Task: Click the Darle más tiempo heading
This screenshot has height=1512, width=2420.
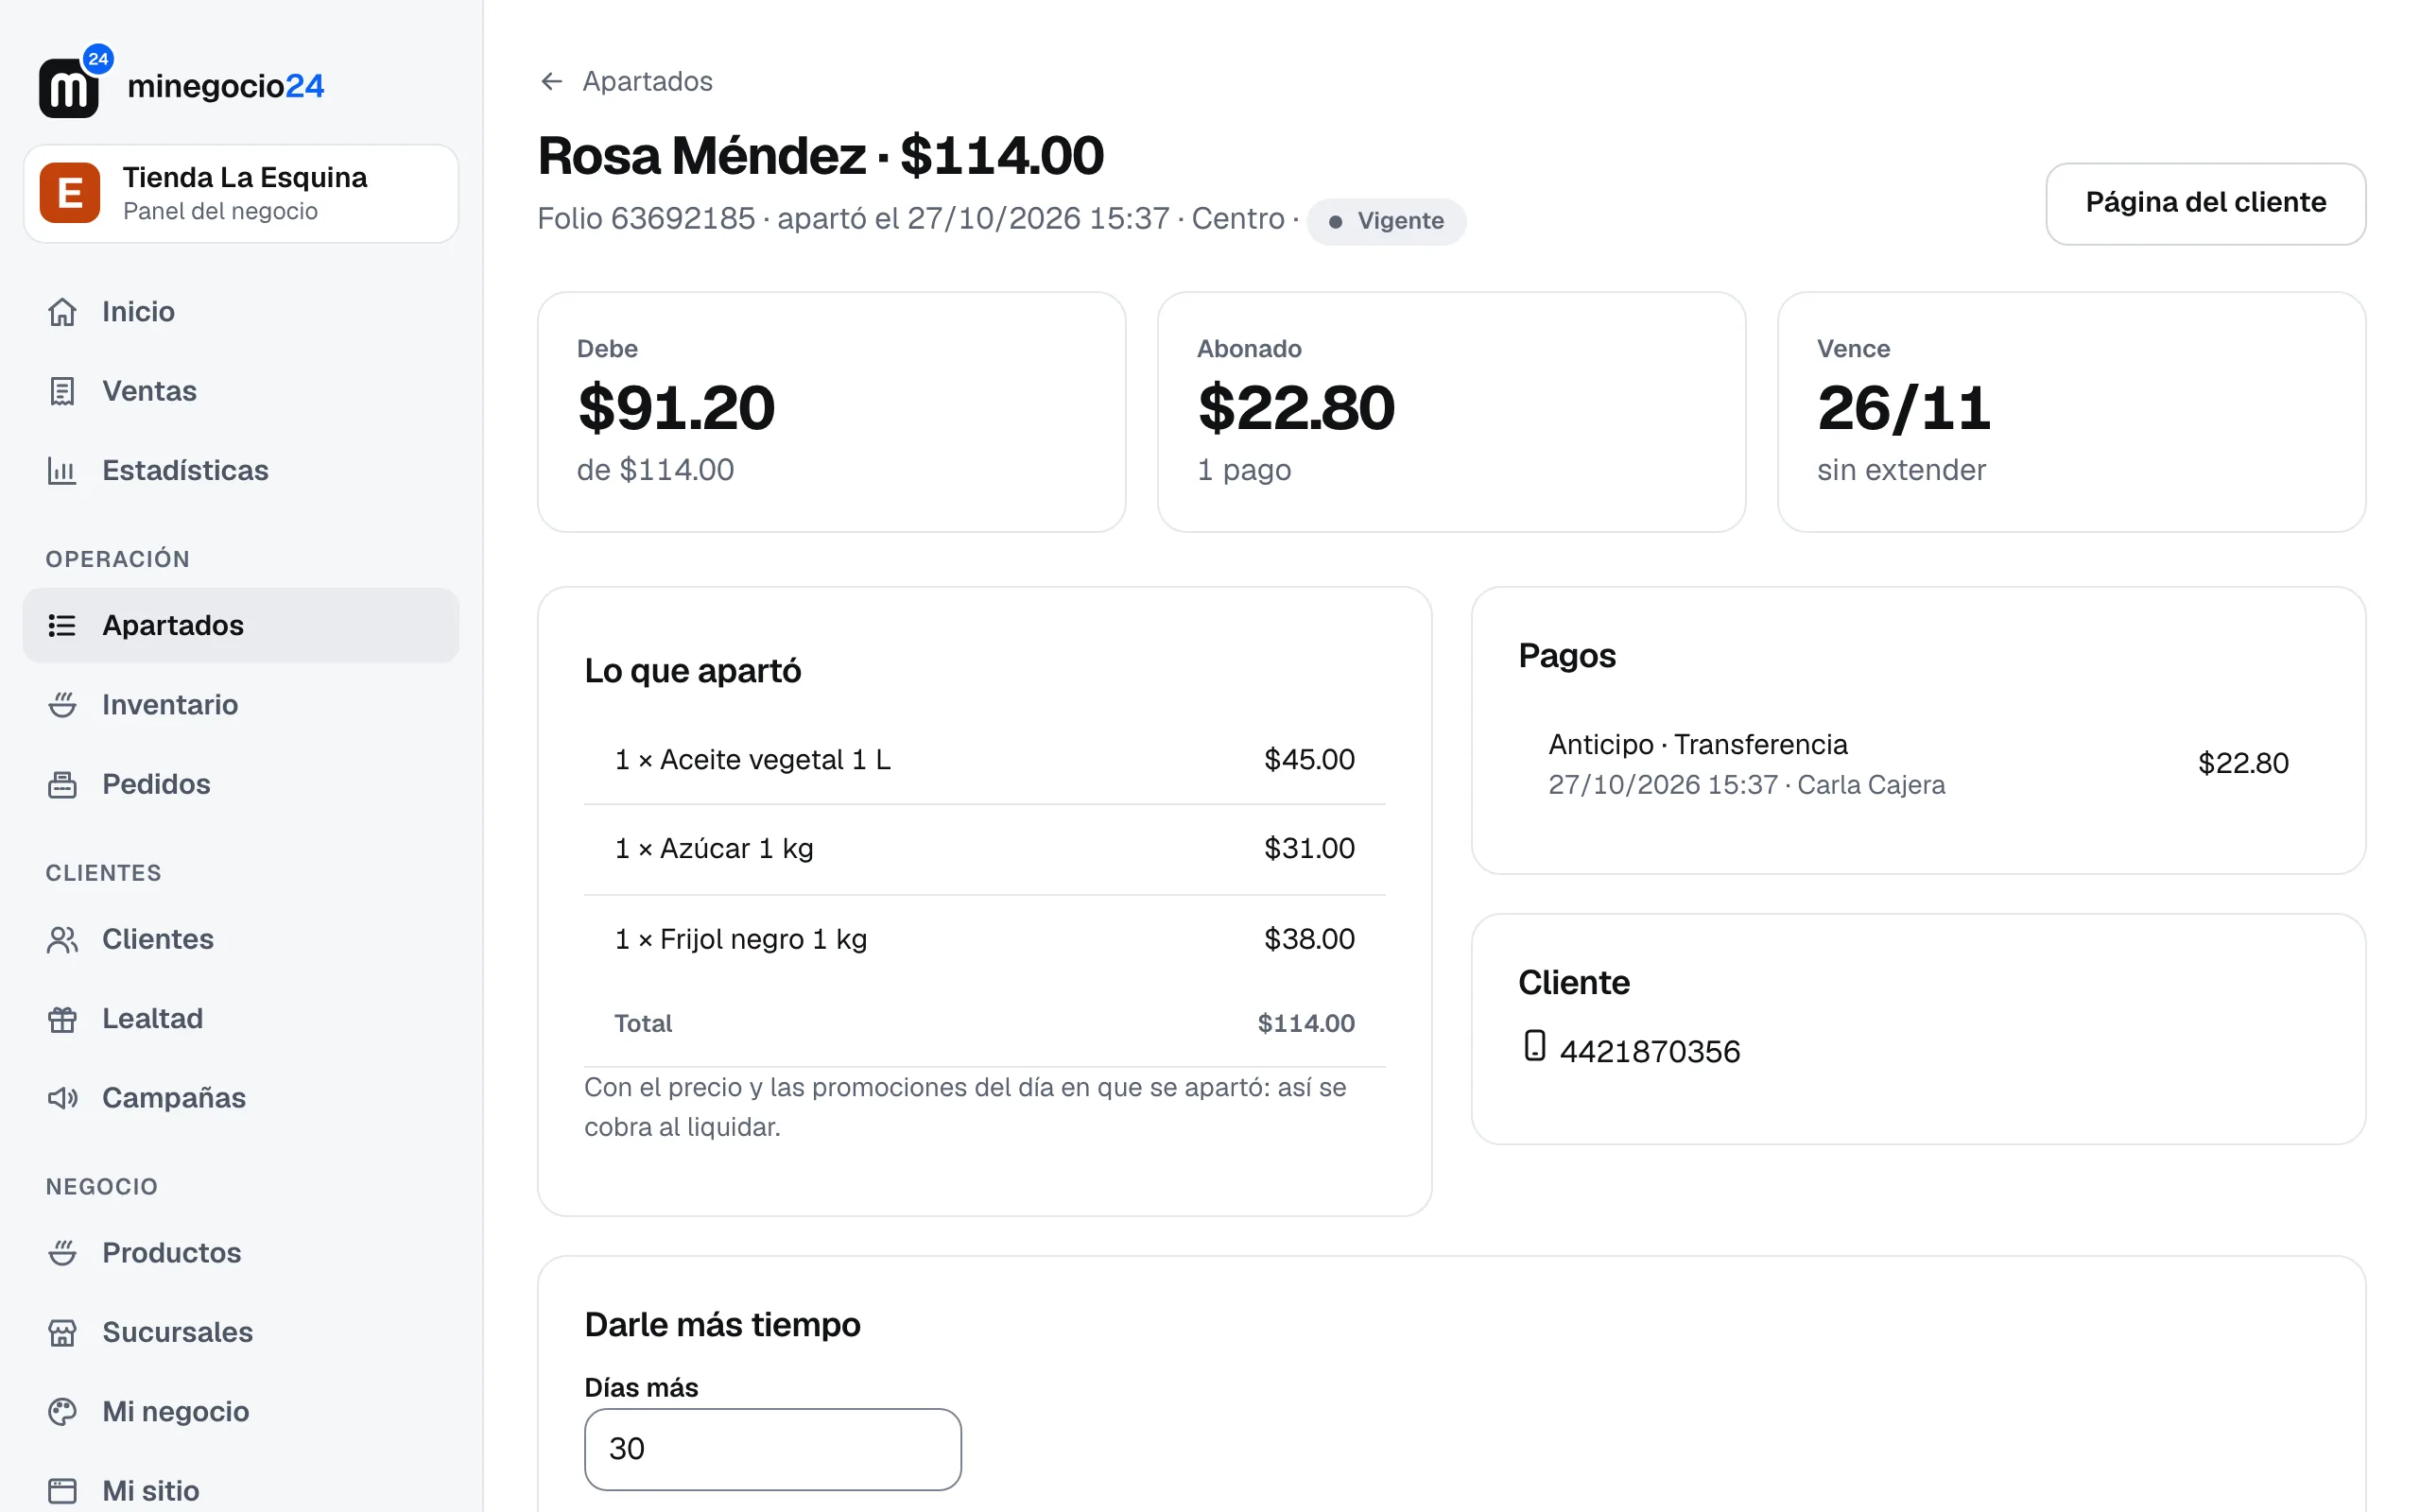Action: (722, 1325)
